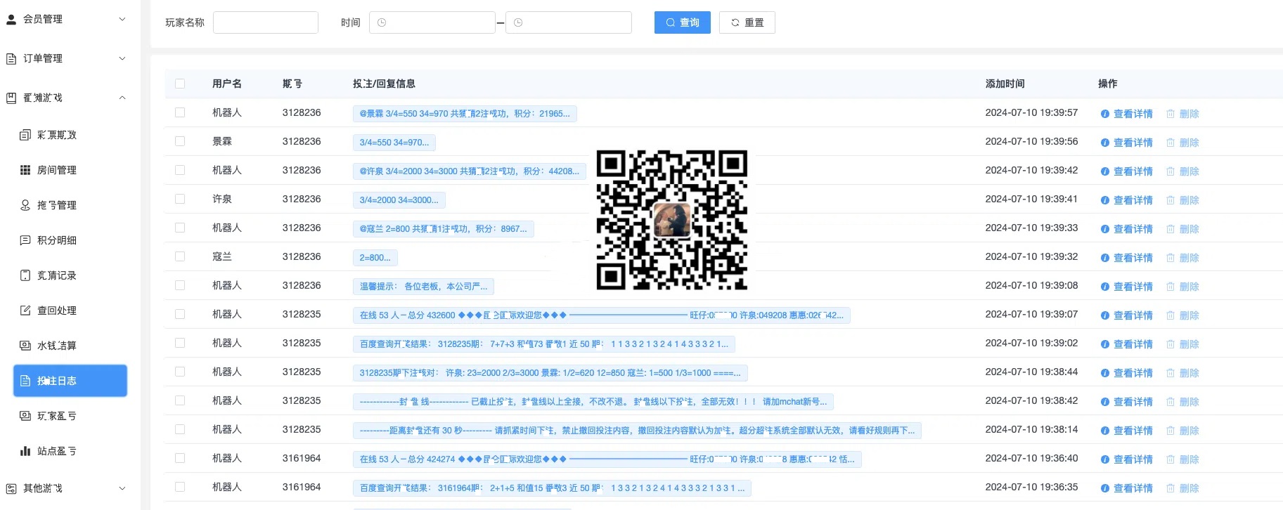Check the checkbox for row 19:39:08
Screen dimensions: 1283x510
180,285
